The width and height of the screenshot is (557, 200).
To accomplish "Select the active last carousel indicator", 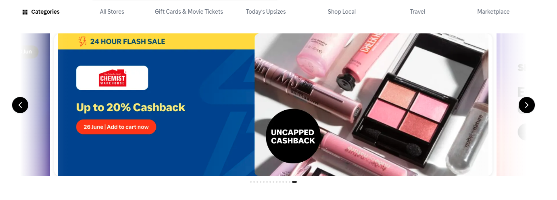I will click(294, 182).
